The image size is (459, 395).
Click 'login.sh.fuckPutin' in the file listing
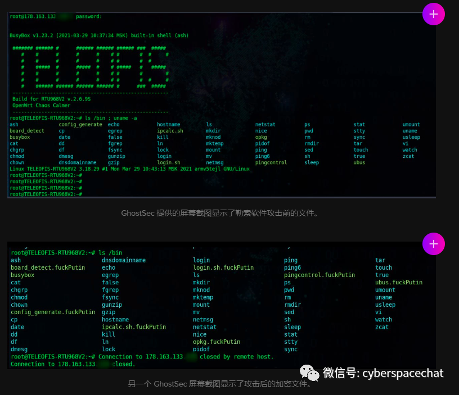point(223,267)
